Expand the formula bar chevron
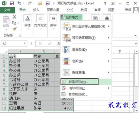This screenshot has width=139, height=113. (x=136, y=44)
